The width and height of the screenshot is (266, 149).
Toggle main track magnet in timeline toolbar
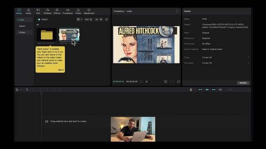tap(200, 90)
